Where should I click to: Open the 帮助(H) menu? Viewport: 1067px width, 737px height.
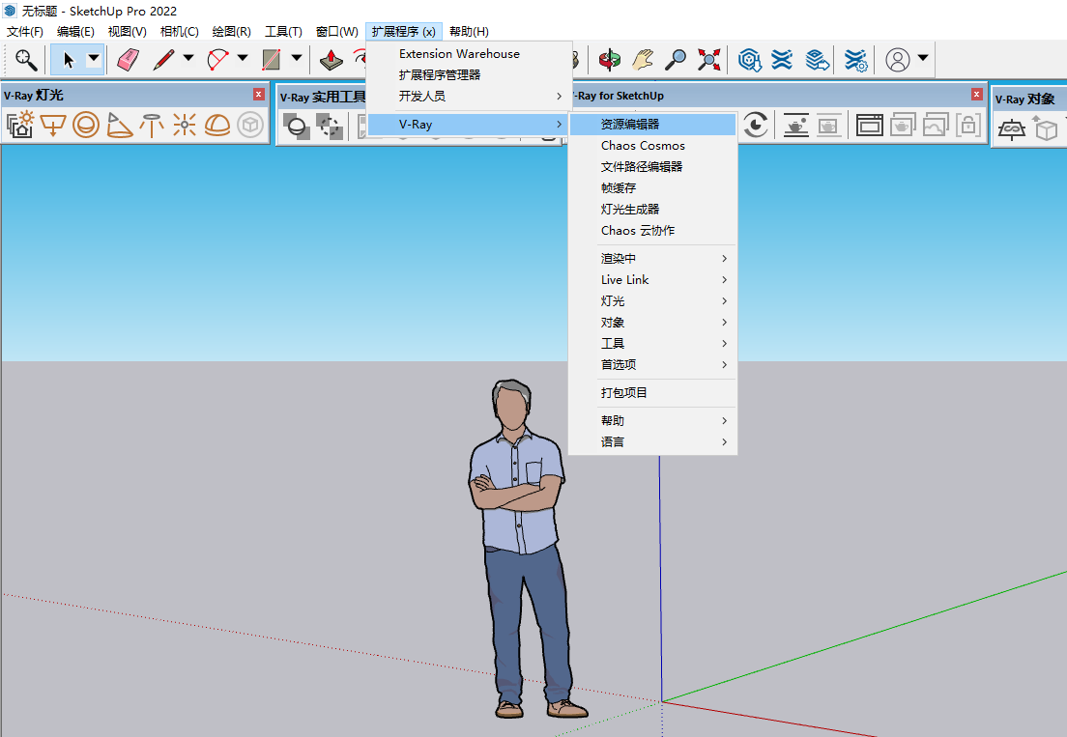click(x=468, y=31)
